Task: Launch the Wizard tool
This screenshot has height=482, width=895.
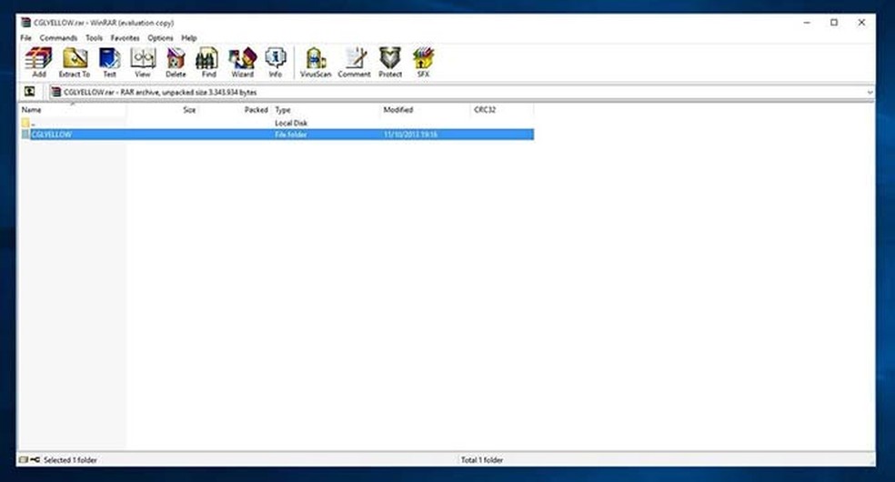Action: pos(243,62)
